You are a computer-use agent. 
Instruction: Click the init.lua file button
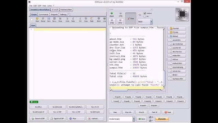point(177,59)
